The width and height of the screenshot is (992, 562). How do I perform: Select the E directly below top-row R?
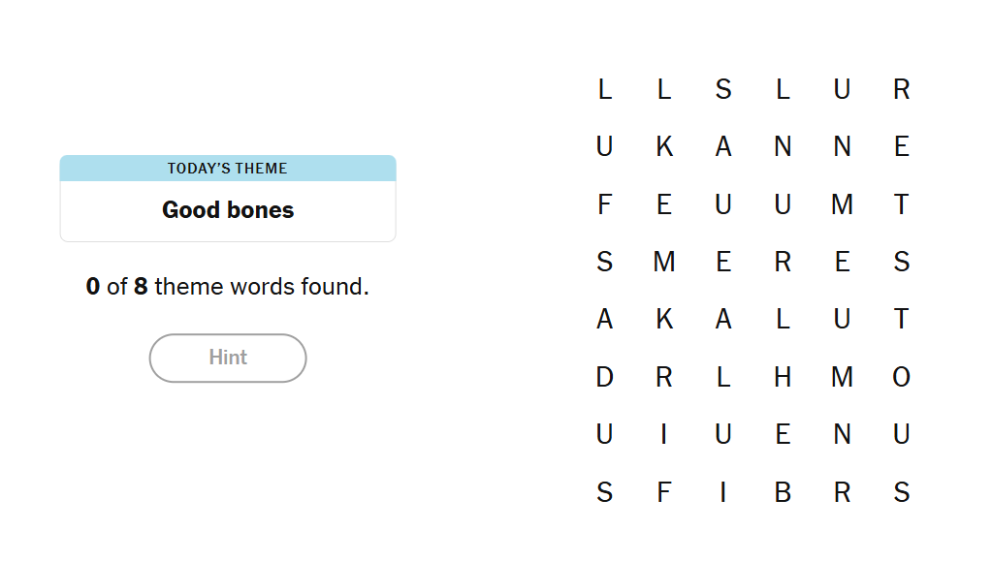click(901, 146)
